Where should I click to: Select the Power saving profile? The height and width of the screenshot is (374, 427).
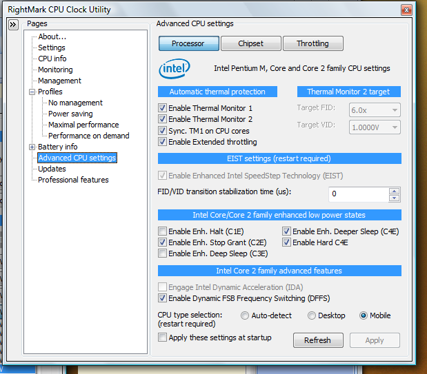point(70,114)
